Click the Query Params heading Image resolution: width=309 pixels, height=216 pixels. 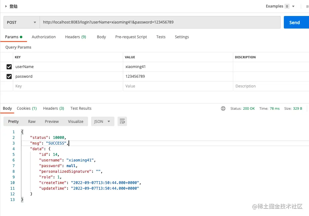point(18,47)
